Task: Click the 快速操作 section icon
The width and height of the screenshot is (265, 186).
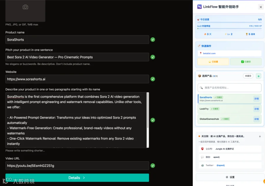Action: (199, 46)
